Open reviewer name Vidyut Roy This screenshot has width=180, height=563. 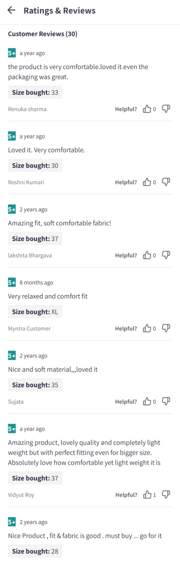pos(21,495)
